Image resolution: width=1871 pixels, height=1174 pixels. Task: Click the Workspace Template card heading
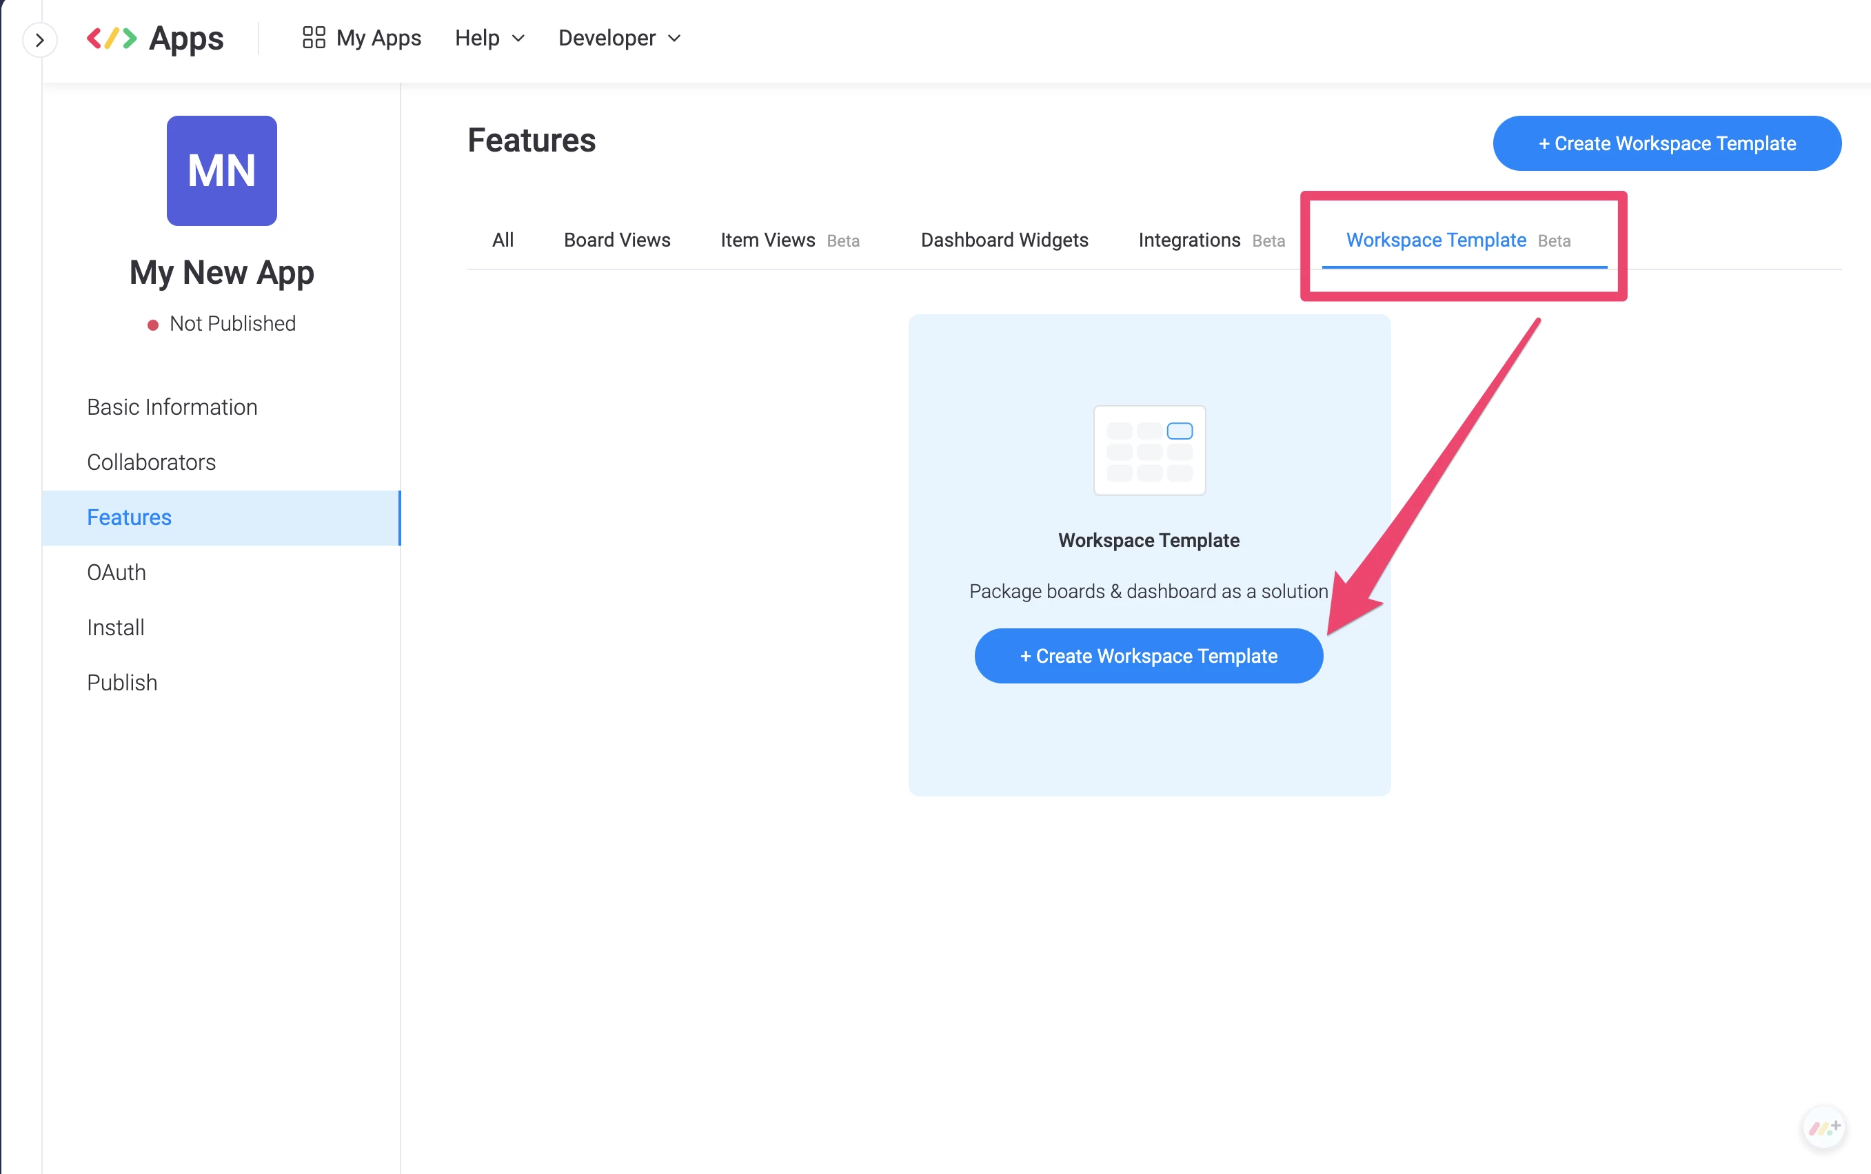tap(1149, 540)
